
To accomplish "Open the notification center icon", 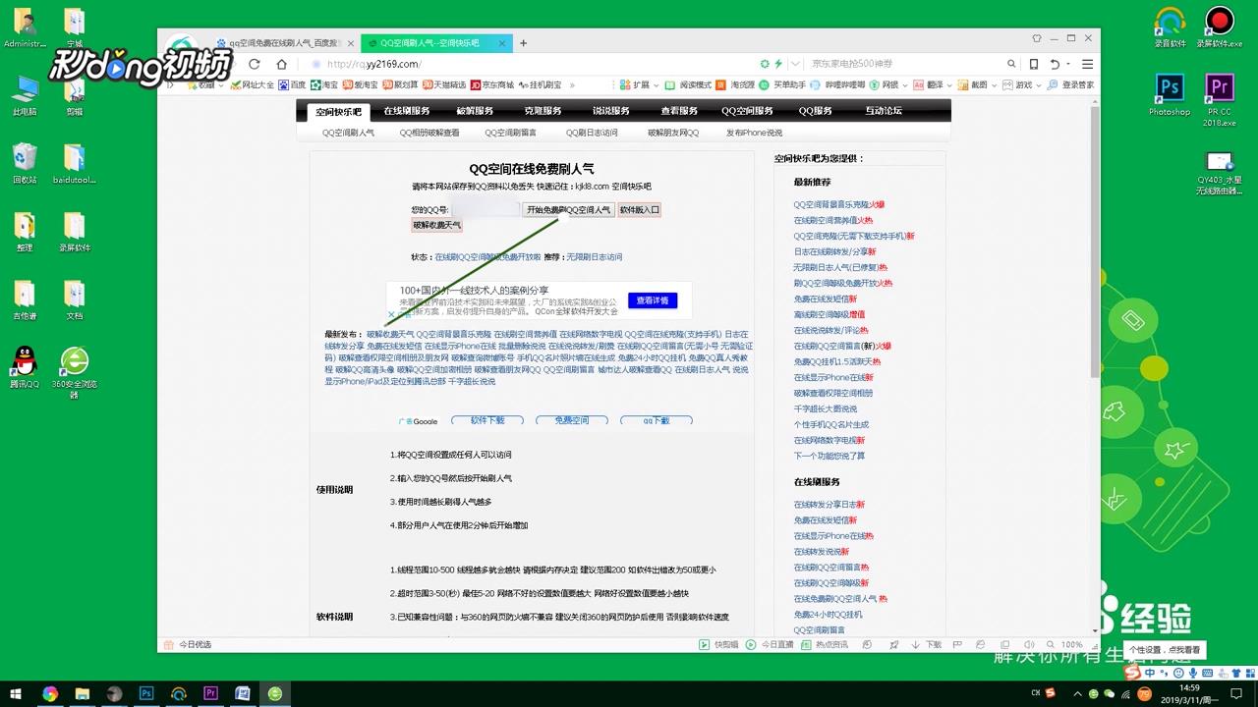I will tap(1235, 693).
